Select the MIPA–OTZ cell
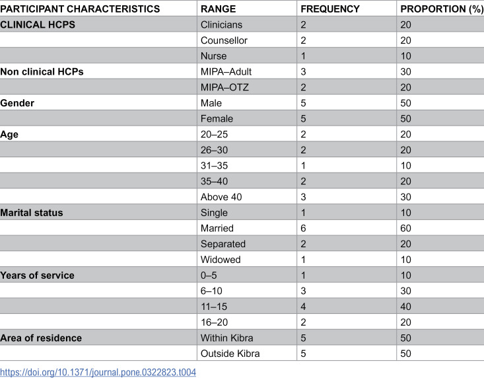 pyautogui.click(x=225, y=87)
